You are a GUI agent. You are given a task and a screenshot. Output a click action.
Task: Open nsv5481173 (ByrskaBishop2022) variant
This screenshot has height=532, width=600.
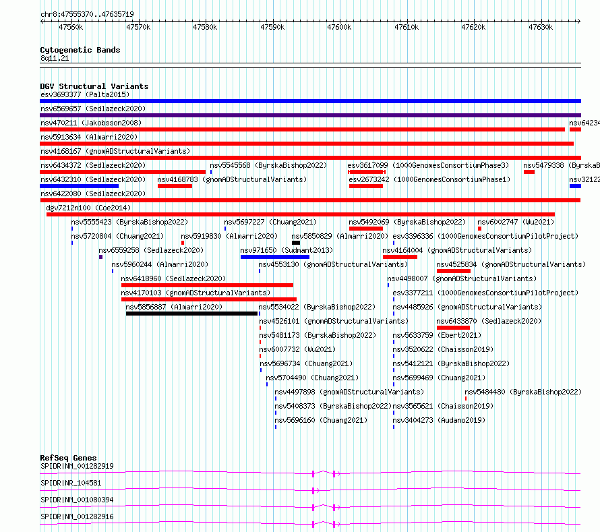pos(318,335)
